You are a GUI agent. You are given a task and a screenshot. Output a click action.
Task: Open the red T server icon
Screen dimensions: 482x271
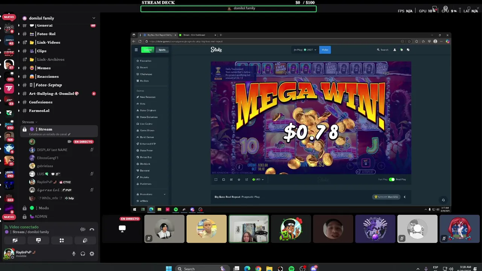pos(9,88)
